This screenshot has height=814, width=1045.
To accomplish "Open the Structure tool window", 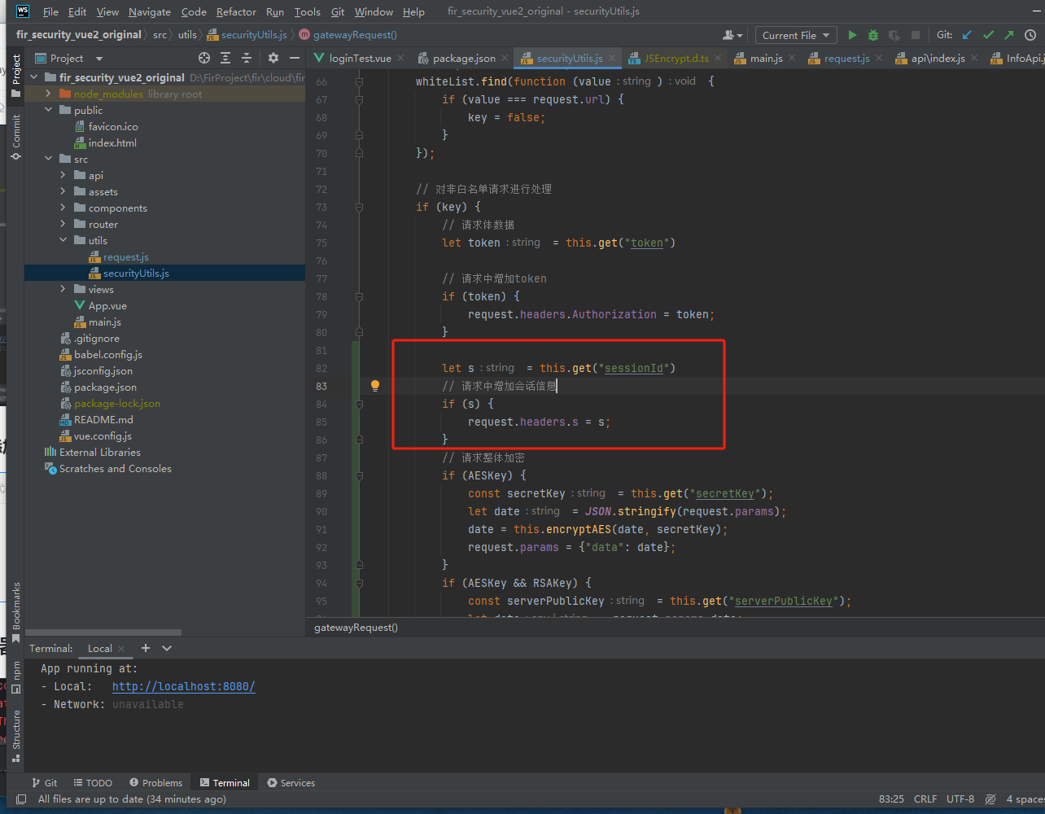I will (x=15, y=736).
